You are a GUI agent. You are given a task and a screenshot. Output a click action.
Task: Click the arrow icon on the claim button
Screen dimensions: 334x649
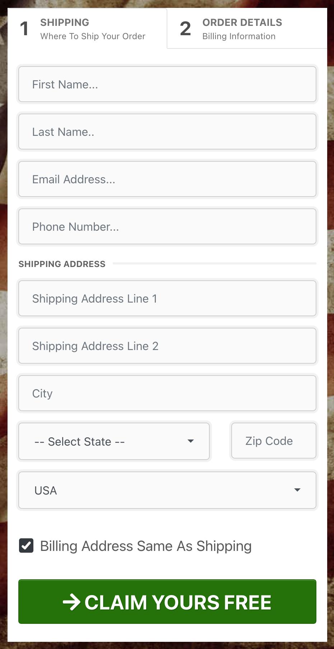(x=71, y=602)
